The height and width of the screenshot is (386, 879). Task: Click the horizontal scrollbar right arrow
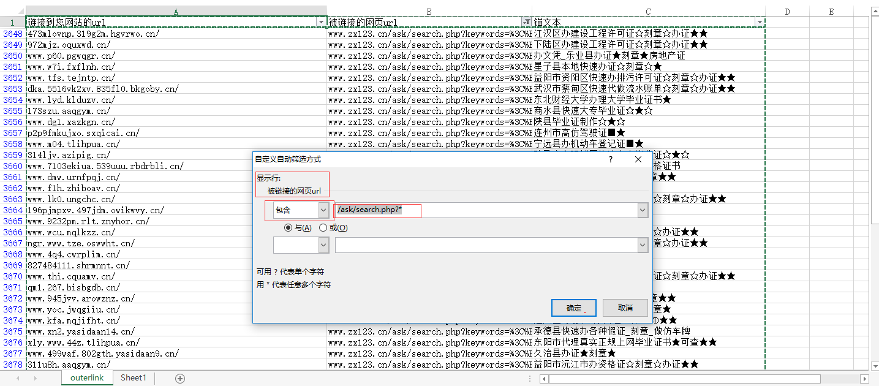864,379
